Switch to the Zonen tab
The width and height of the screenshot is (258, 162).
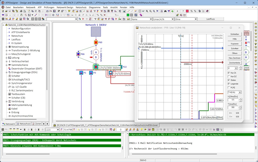pyautogui.click(x=37, y=124)
